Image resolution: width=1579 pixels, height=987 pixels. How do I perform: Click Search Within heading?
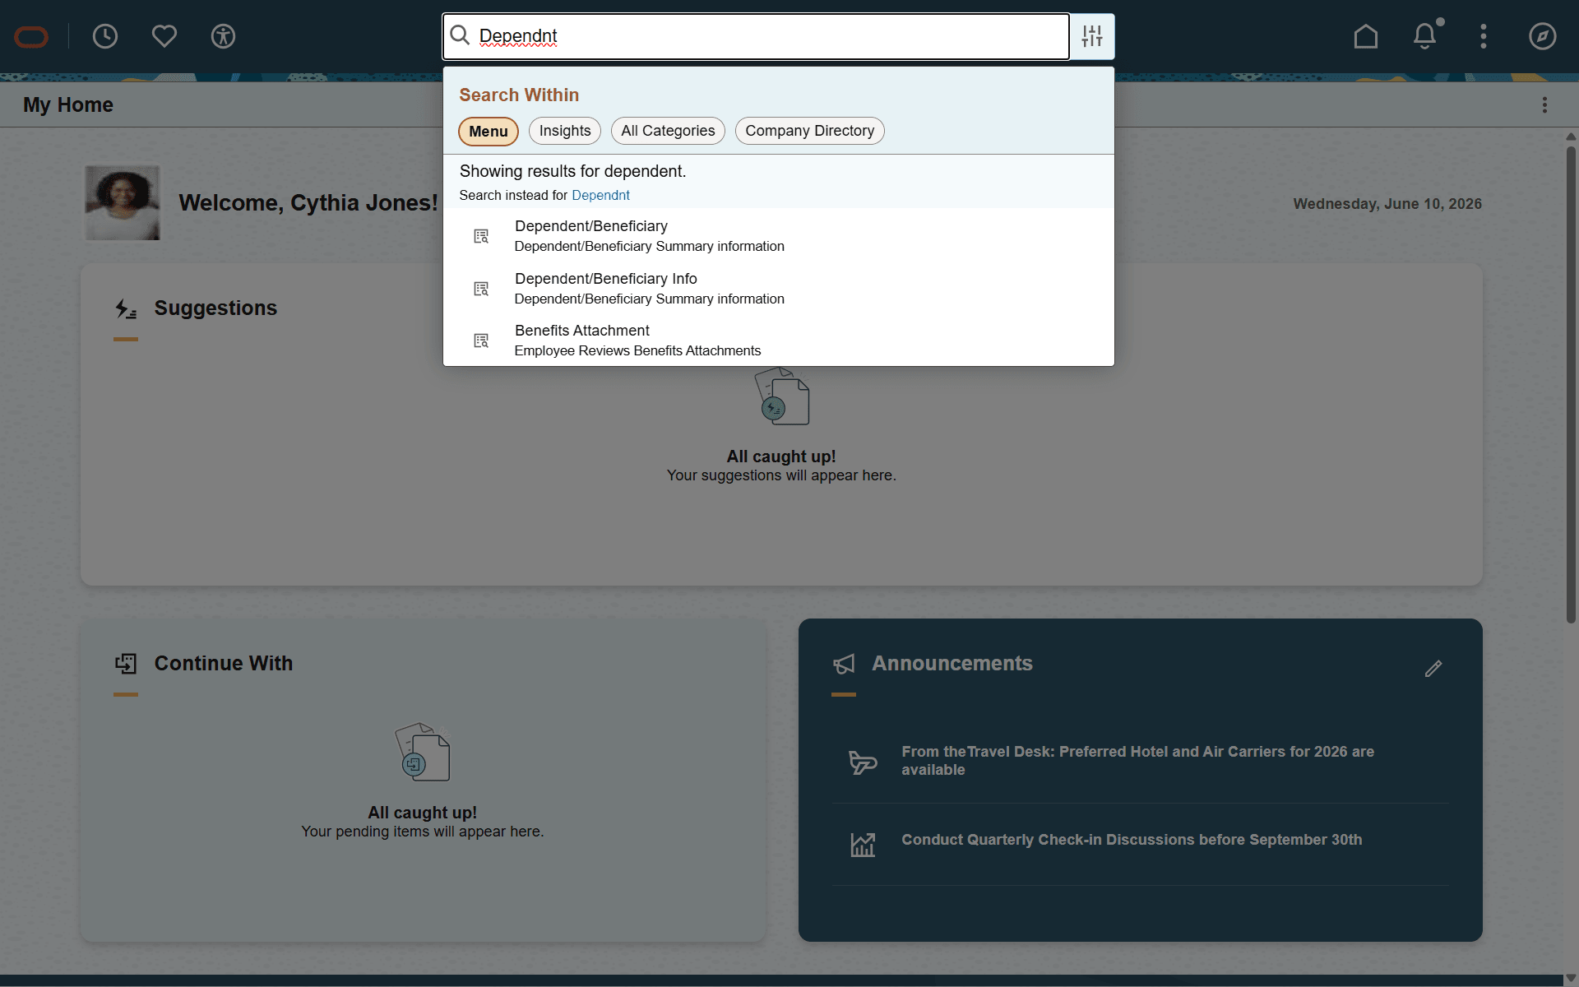pyautogui.click(x=519, y=95)
